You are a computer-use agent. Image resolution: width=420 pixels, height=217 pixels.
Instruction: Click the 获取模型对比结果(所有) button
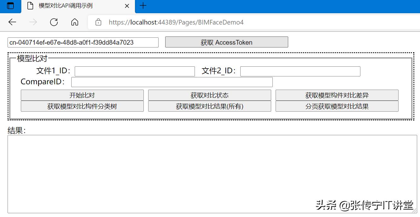click(209, 106)
